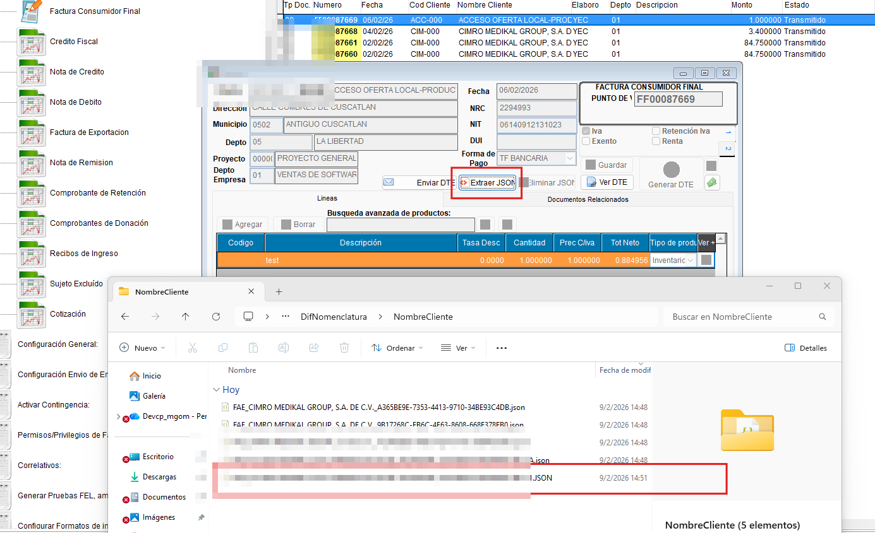Collapse the Hoy group in file list
Screen dimensions: 875x533
(x=217, y=390)
